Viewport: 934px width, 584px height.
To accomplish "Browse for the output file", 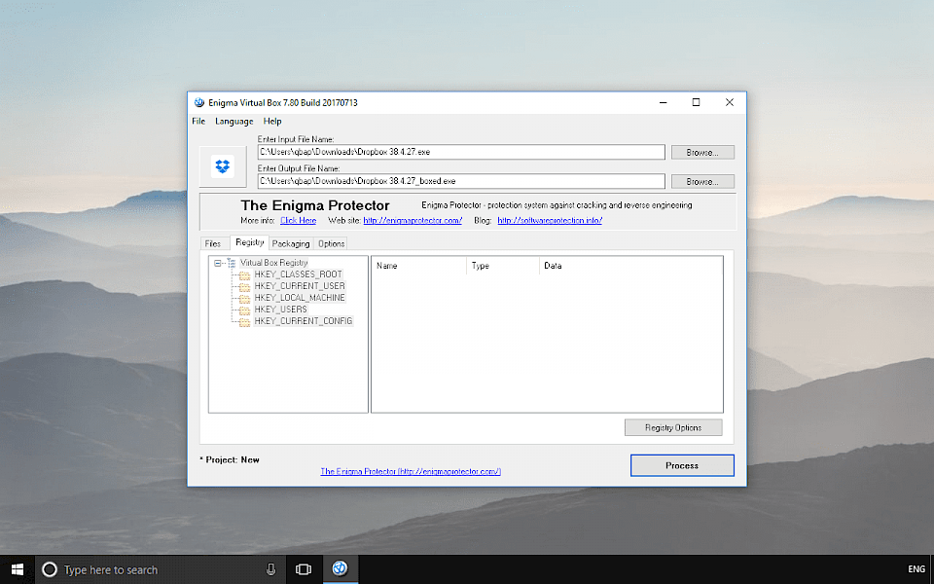I will tap(702, 181).
